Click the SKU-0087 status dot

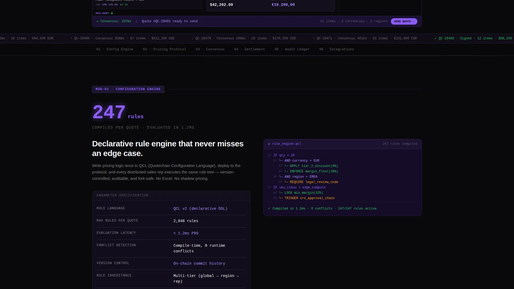[x=112, y=13]
